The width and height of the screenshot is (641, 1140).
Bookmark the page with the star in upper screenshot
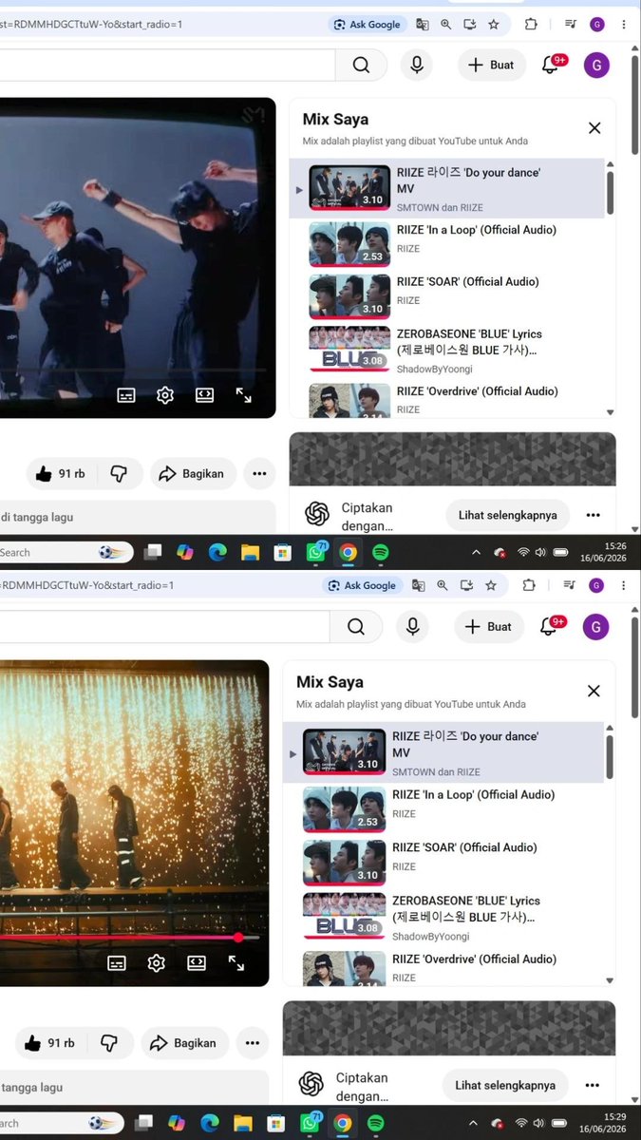coord(494,24)
